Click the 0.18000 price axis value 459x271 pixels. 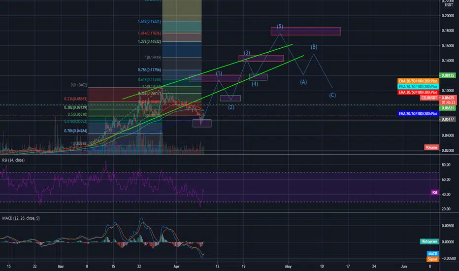point(448,31)
